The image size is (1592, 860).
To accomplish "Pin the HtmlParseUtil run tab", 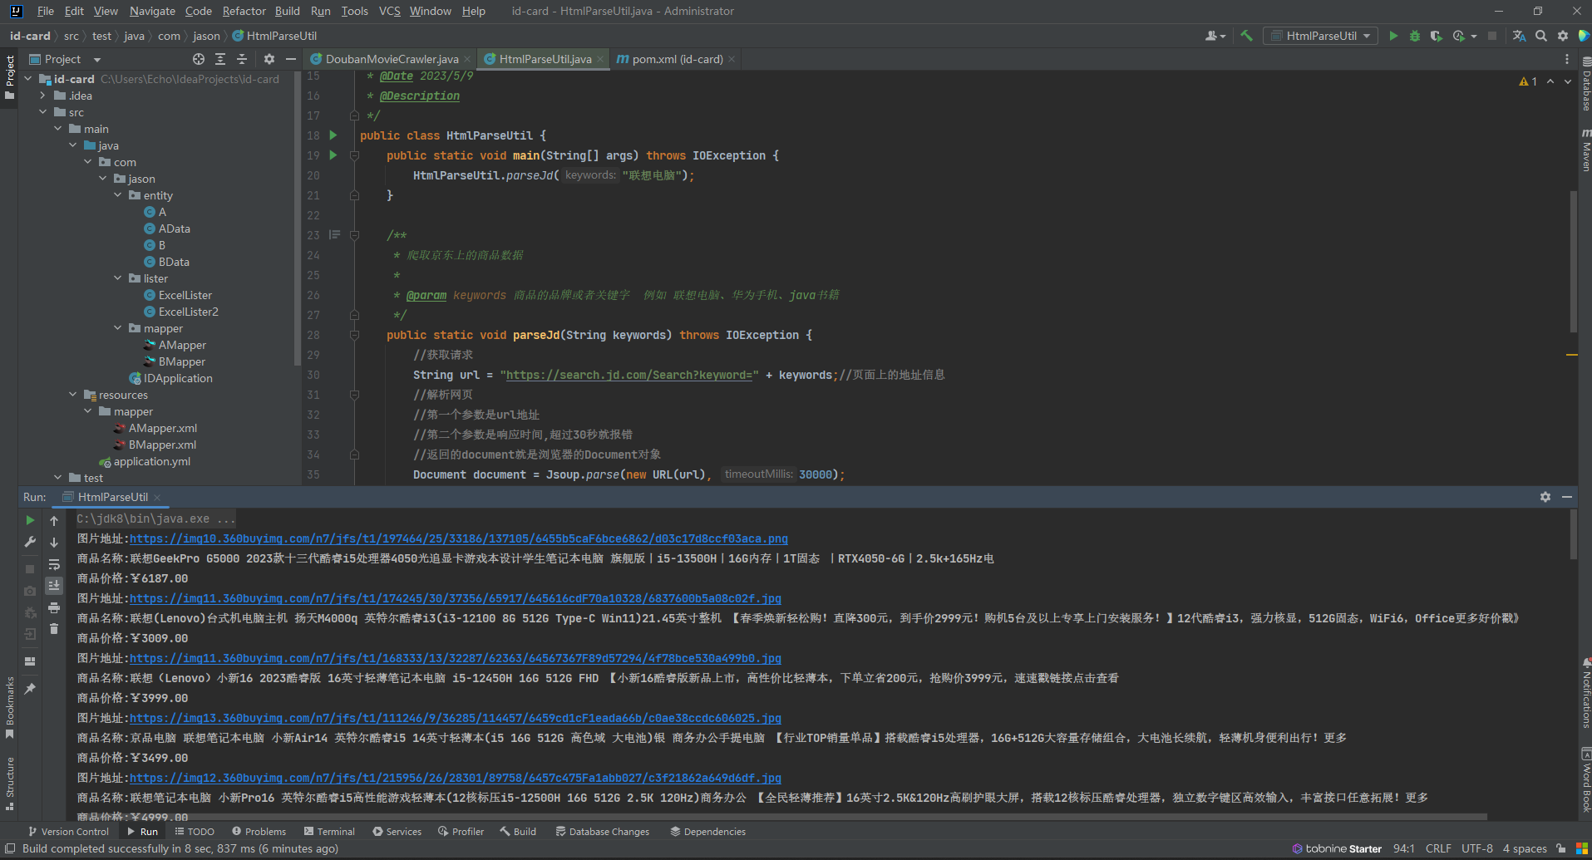I will [x=30, y=689].
